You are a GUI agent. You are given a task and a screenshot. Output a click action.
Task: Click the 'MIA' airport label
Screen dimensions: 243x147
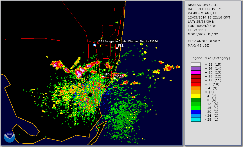click(x=107, y=74)
